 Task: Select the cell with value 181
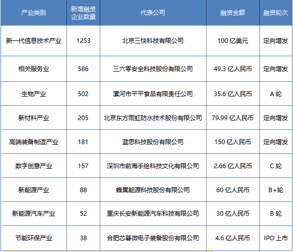point(83,142)
